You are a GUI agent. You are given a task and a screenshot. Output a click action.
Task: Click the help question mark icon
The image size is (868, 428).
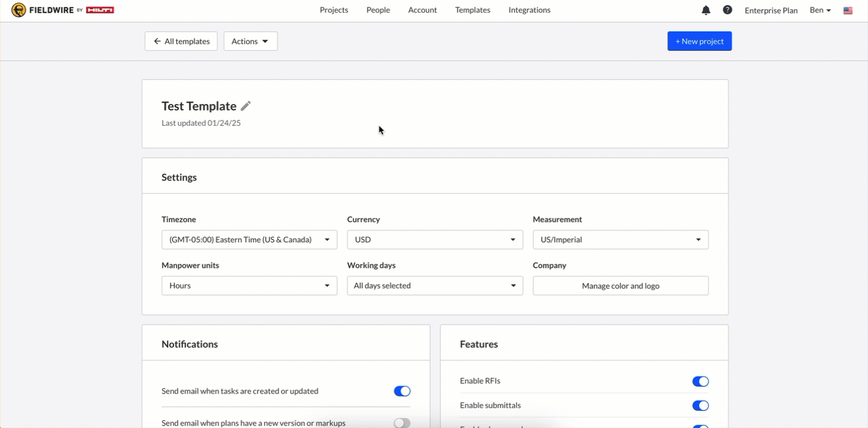click(728, 10)
